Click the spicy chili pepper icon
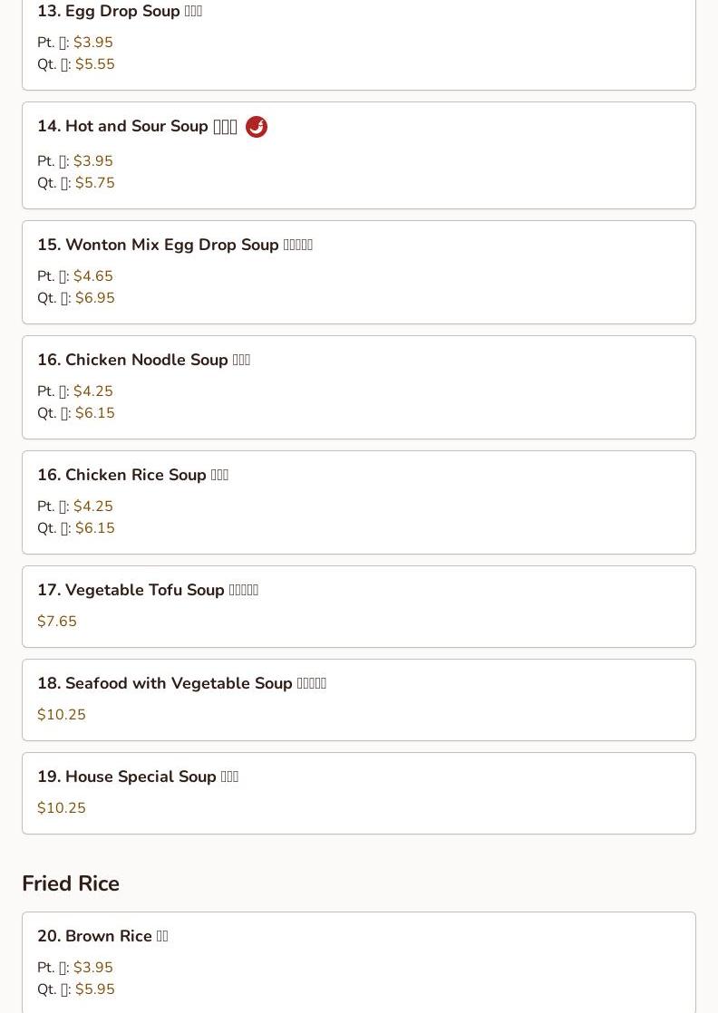This screenshot has height=1013, width=718. coord(257,127)
